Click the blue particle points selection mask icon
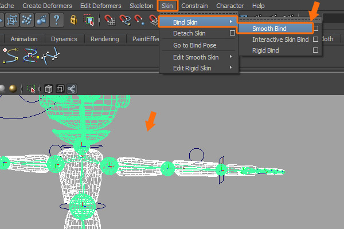The width and height of the screenshot is (344, 229). pyautogui.click(x=27, y=20)
